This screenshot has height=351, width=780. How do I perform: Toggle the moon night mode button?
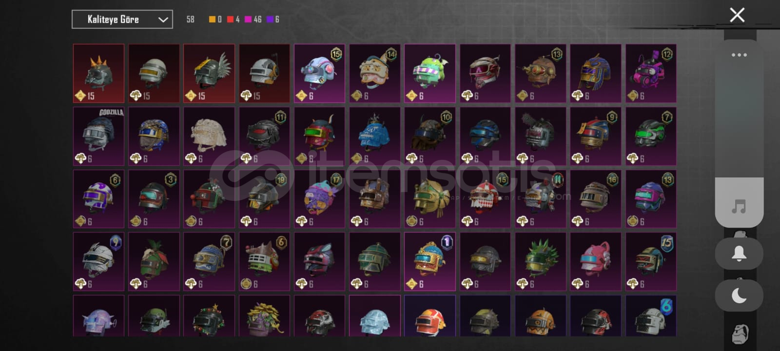pyautogui.click(x=739, y=295)
